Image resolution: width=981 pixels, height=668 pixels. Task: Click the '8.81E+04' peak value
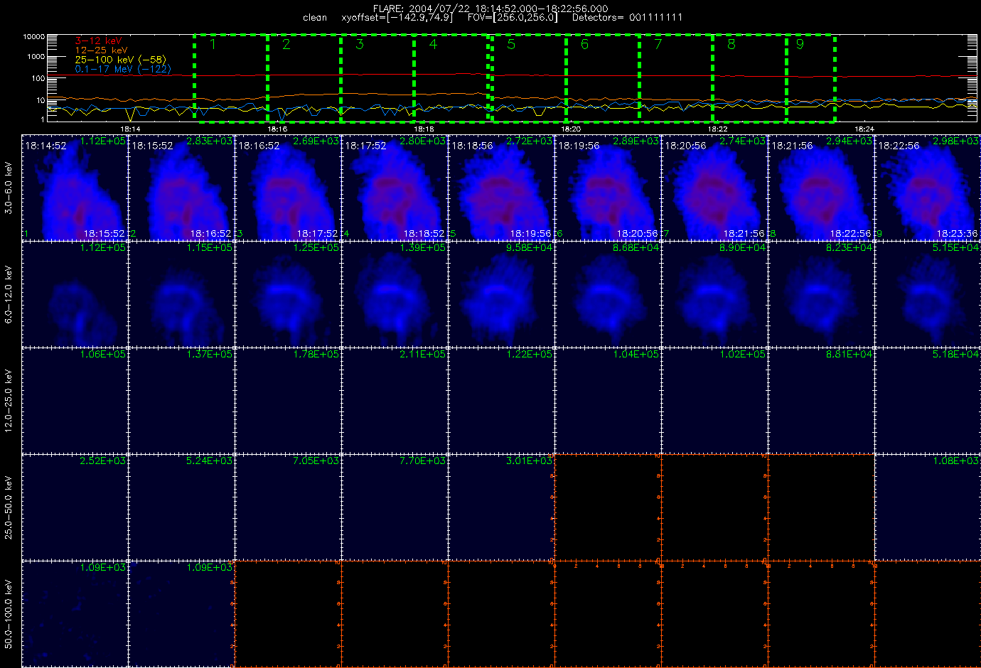click(x=849, y=355)
